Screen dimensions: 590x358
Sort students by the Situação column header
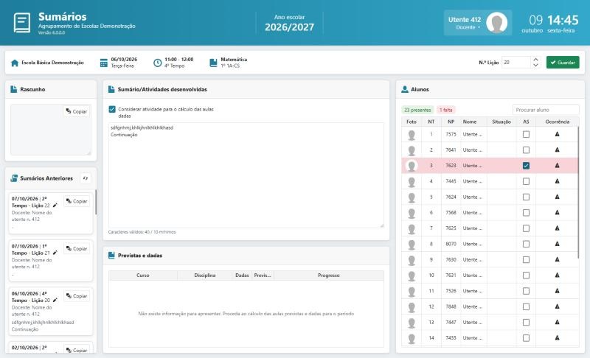502,122
